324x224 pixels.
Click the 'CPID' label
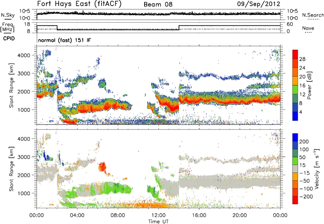9,38
